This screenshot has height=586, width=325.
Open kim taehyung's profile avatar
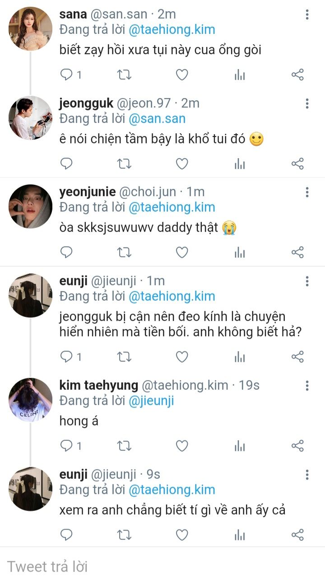(30, 399)
